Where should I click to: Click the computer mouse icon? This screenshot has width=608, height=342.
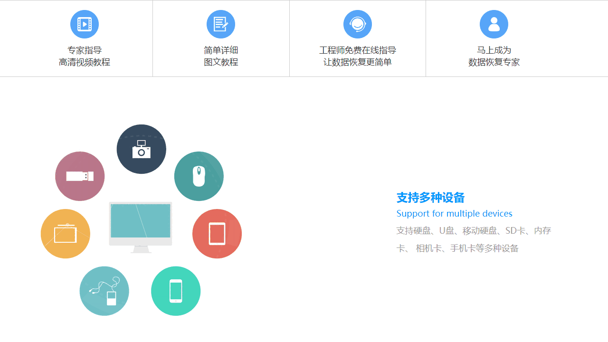[x=199, y=176]
